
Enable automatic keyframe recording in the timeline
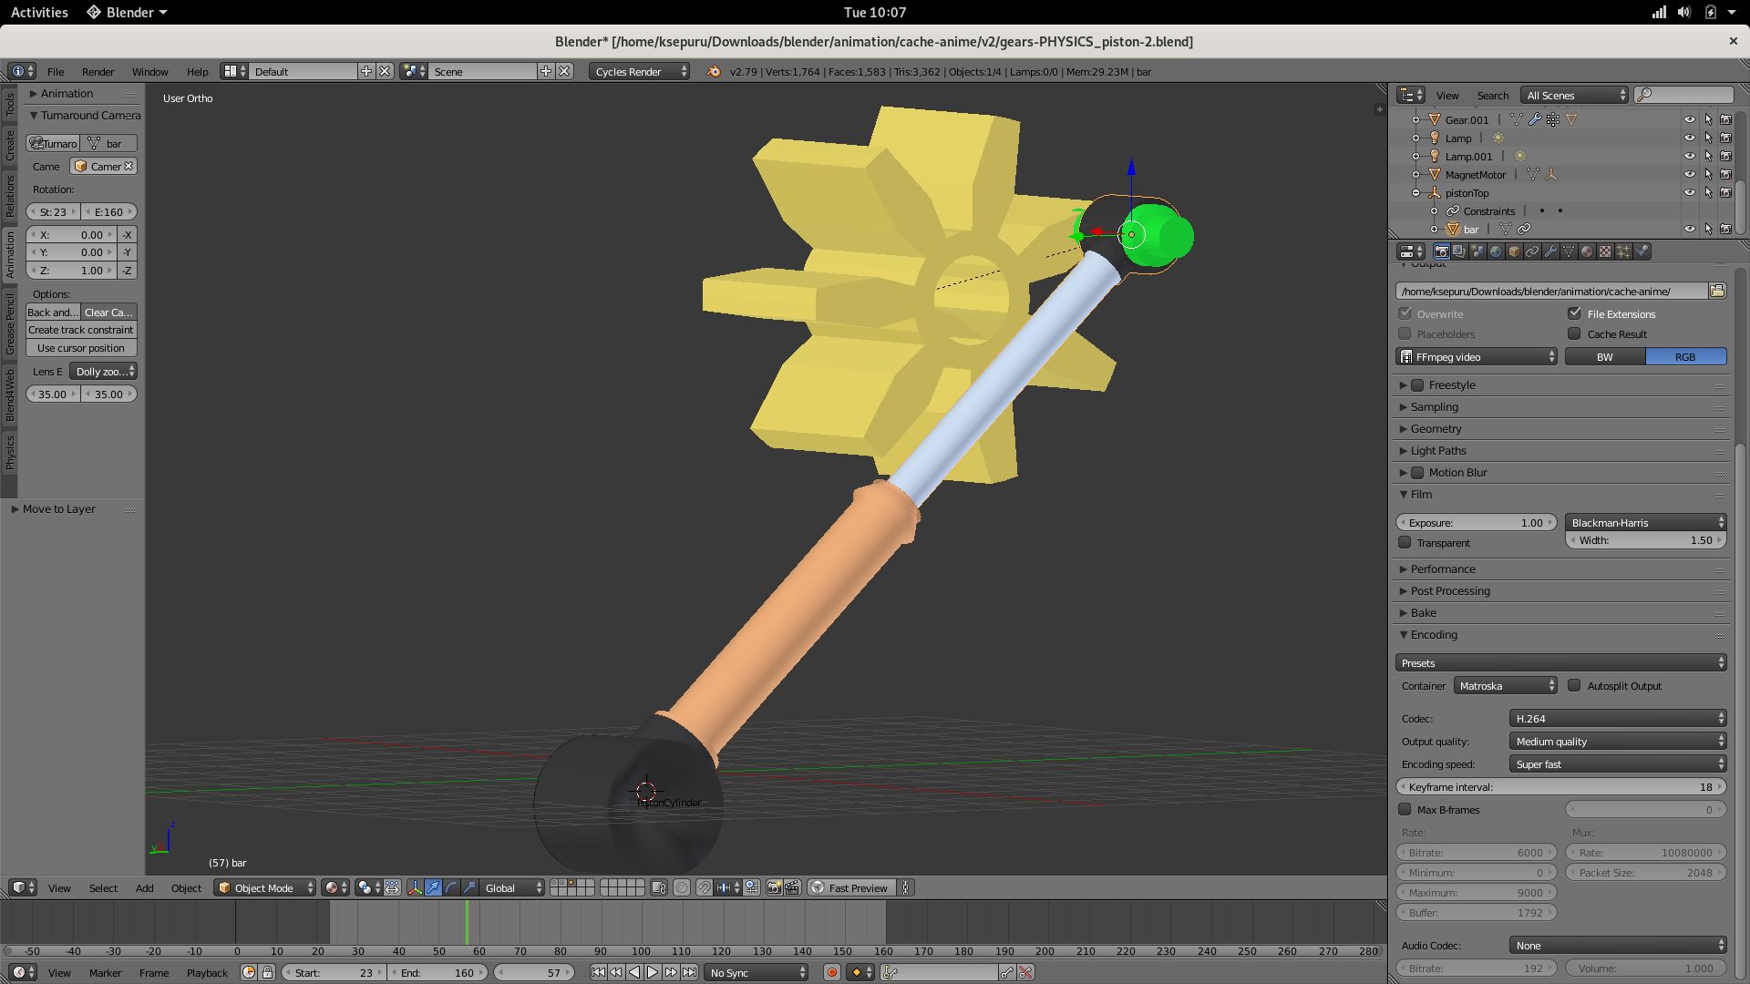point(831,972)
